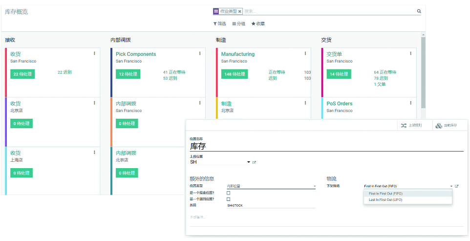470x241 pixels.
Task: Click the kanban vertical scrollbar
Action: 423,73
